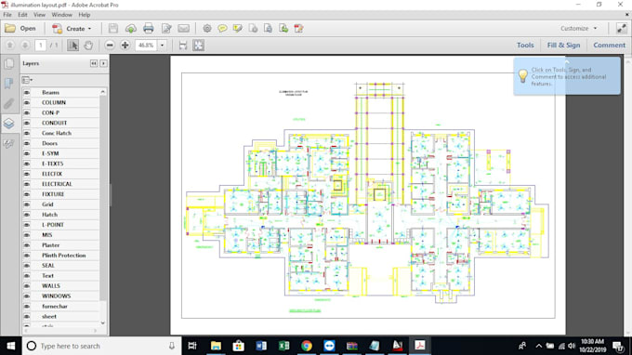The image size is (632, 355).
Task: Open Google Chrome from taskbar
Action: [x=307, y=346]
